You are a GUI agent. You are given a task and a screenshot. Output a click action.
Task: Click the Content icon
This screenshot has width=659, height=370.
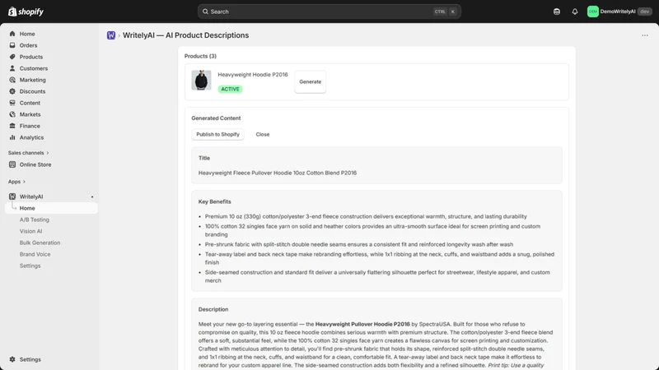(x=12, y=103)
